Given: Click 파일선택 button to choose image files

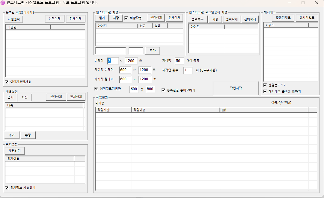Looking at the screenshot, I should pyautogui.click(x=14, y=19).
